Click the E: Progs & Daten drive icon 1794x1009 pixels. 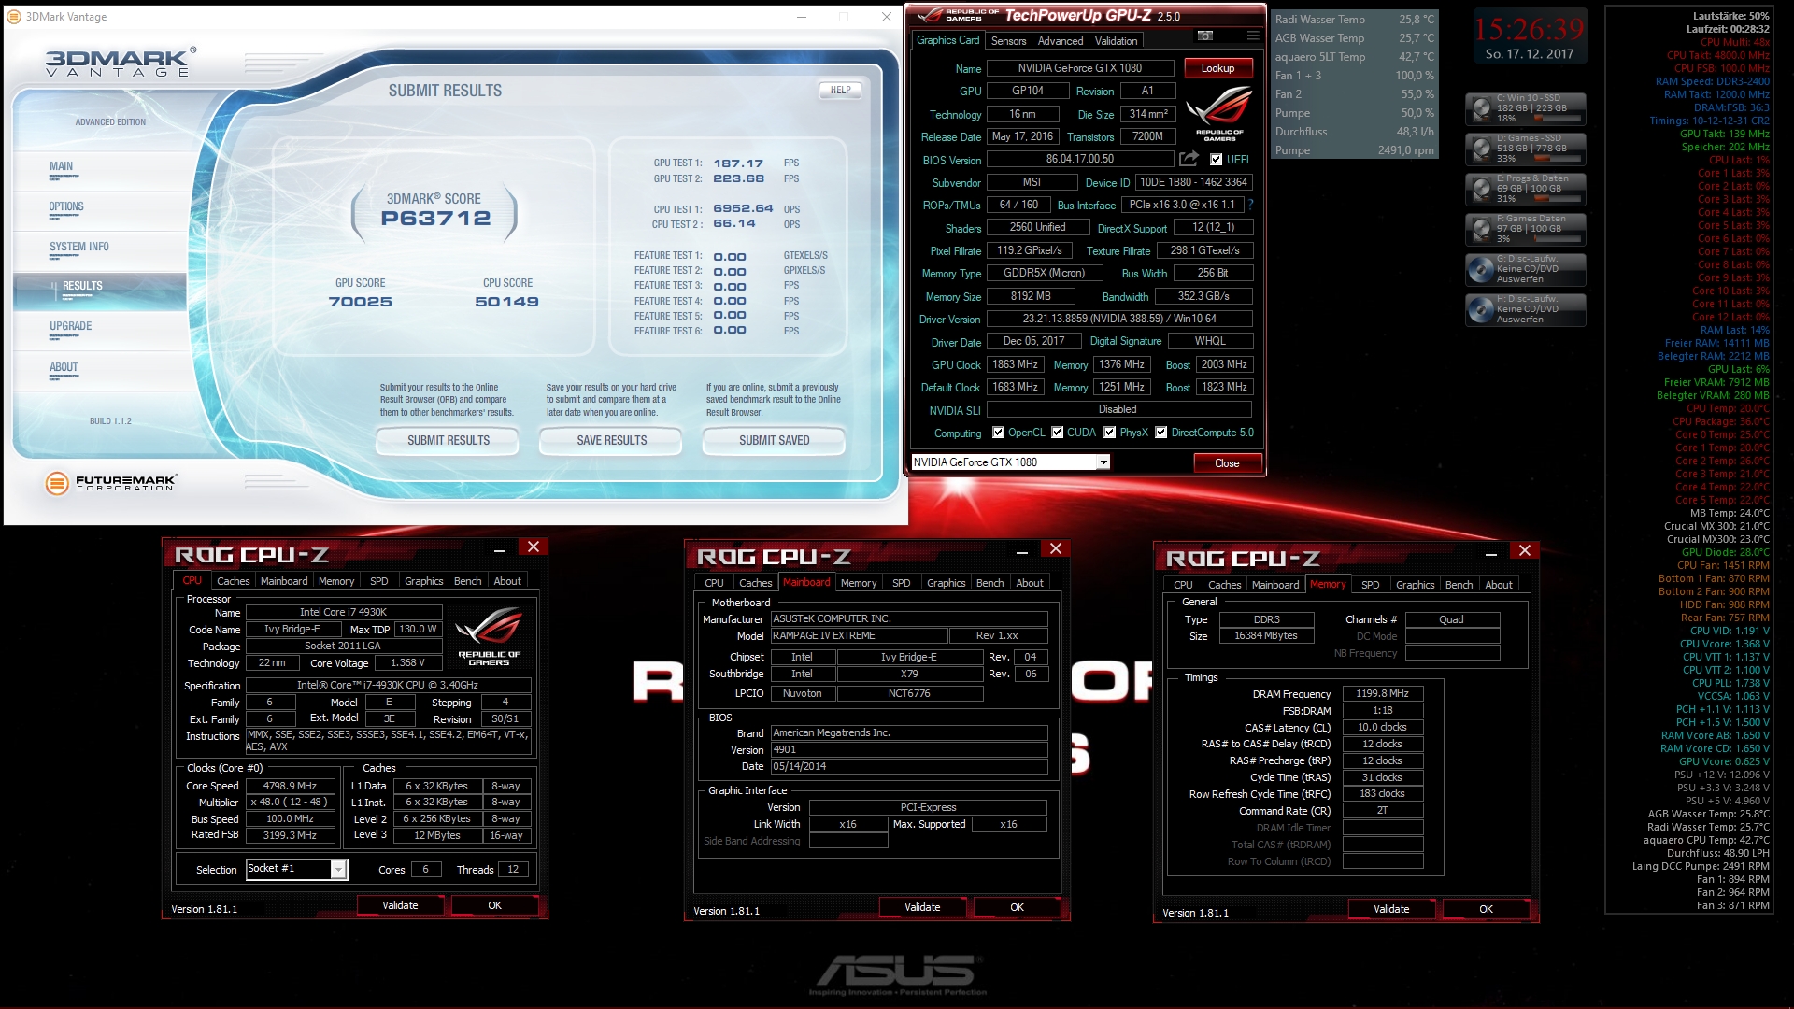pyautogui.click(x=1482, y=189)
